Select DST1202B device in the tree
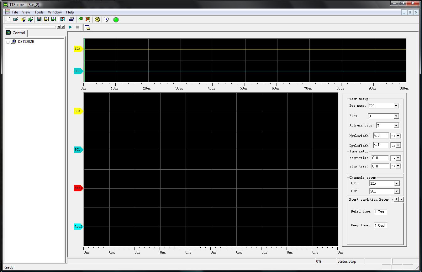The image size is (422, 272). [x=26, y=42]
